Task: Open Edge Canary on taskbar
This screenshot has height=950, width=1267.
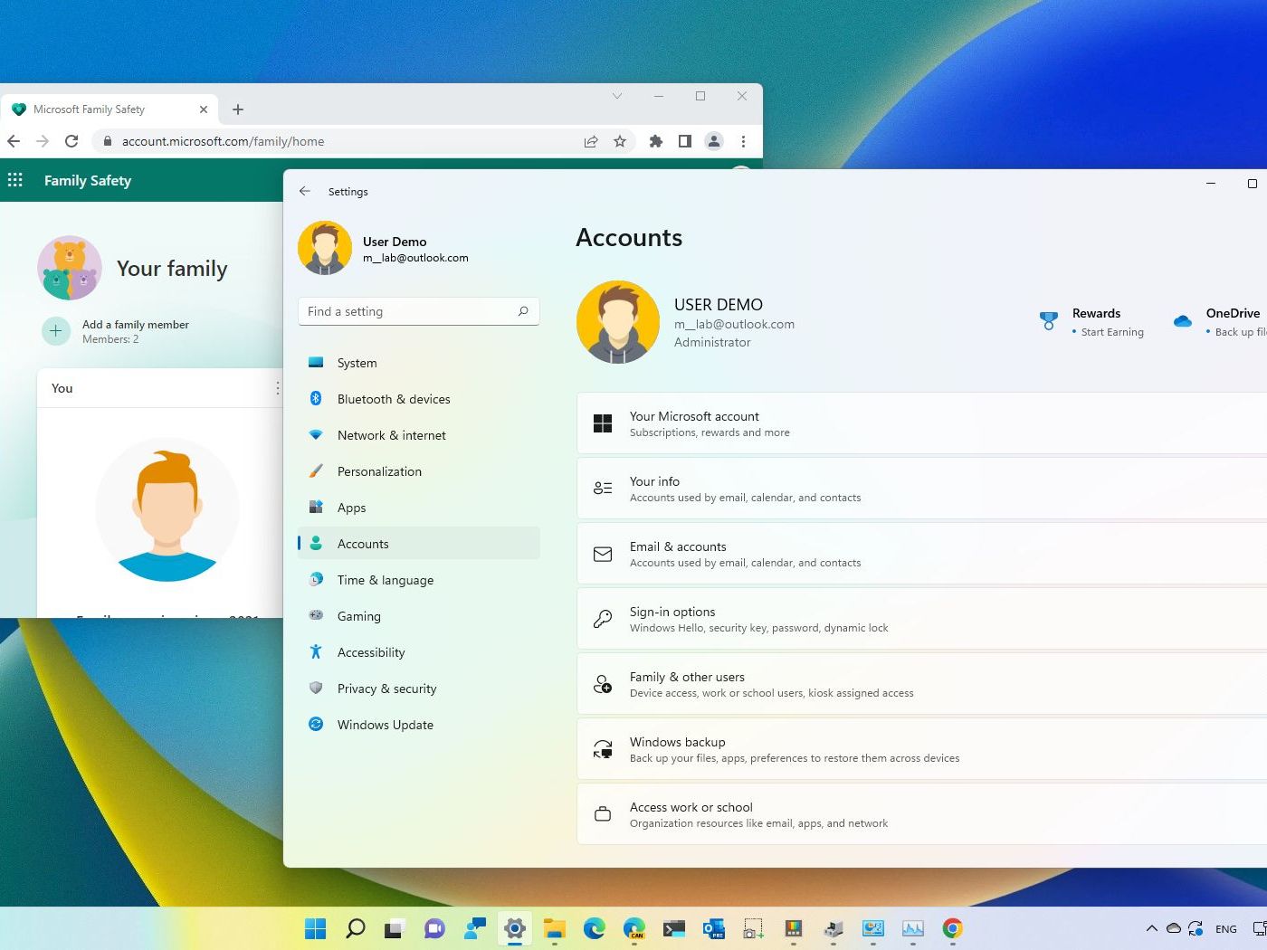Action: (633, 928)
